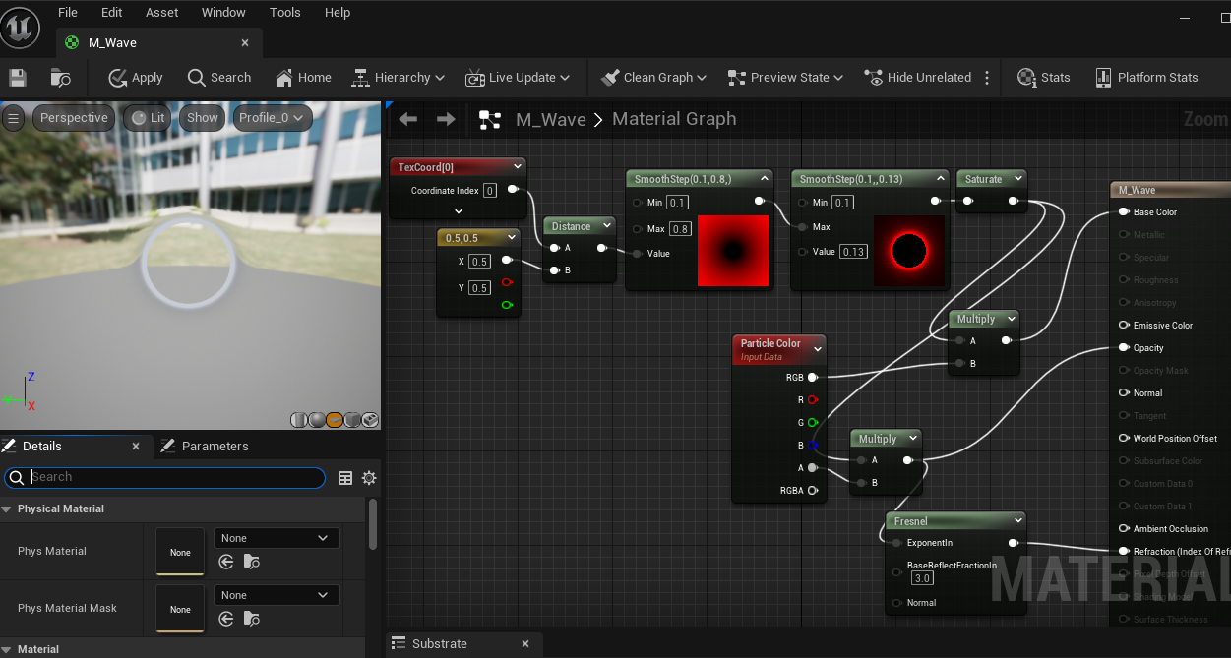Open the Tools menu

285,13
